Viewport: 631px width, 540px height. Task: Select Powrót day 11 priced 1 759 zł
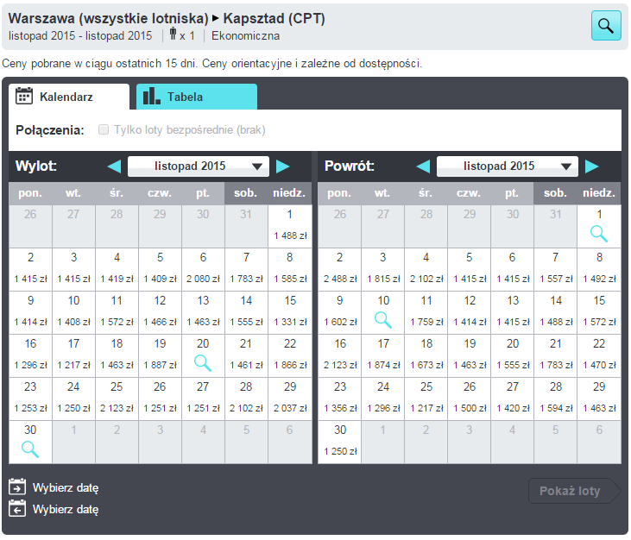tap(426, 312)
